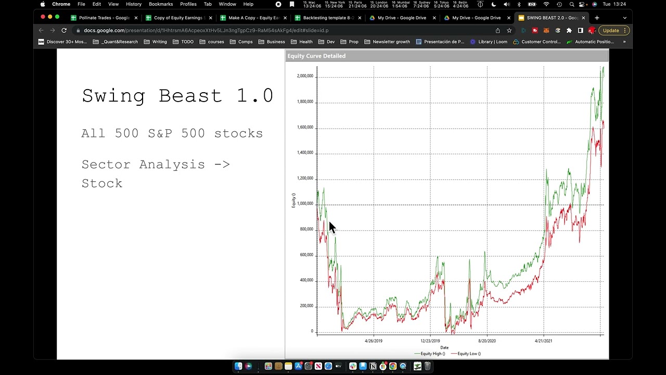Viewport: 666px width, 375px height.
Task: Open QuickTime Player in the Dock
Action: [403, 366]
